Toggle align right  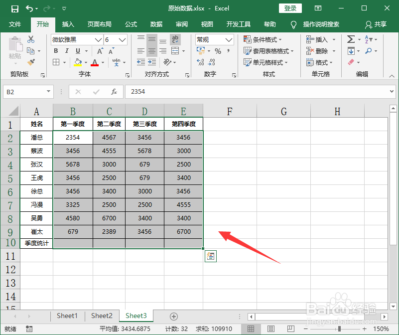click(163, 51)
